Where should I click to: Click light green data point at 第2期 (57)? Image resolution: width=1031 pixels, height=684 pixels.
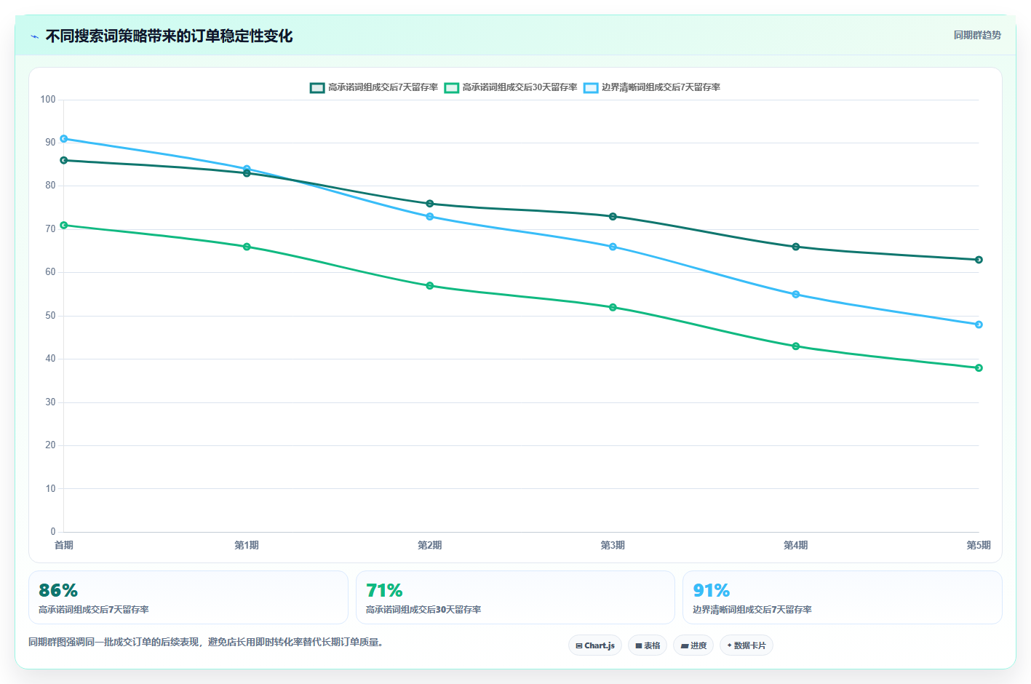click(x=430, y=285)
